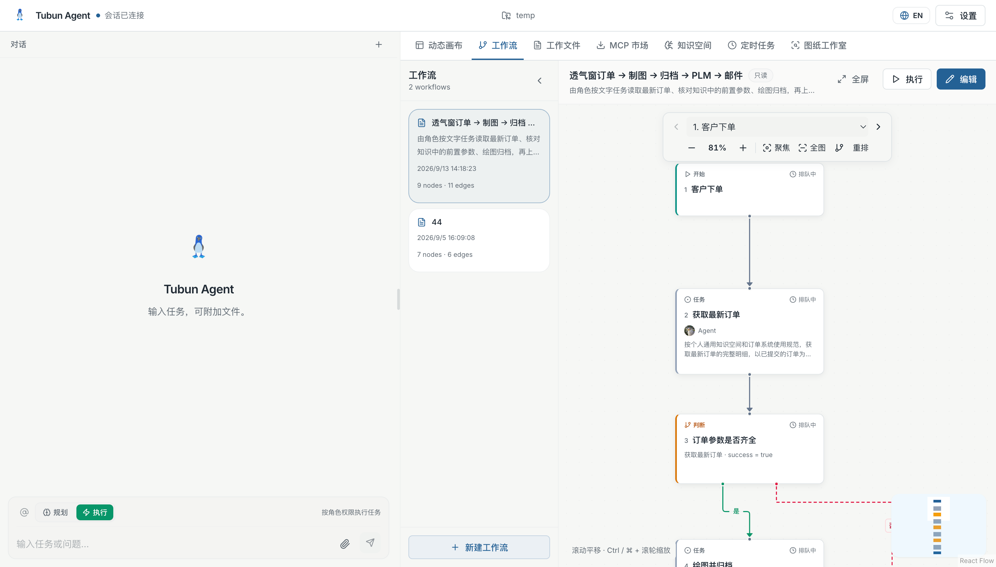Collapse the workflow list panel chevron
The height and width of the screenshot is (567, 996).
click(x=539, y=81)
